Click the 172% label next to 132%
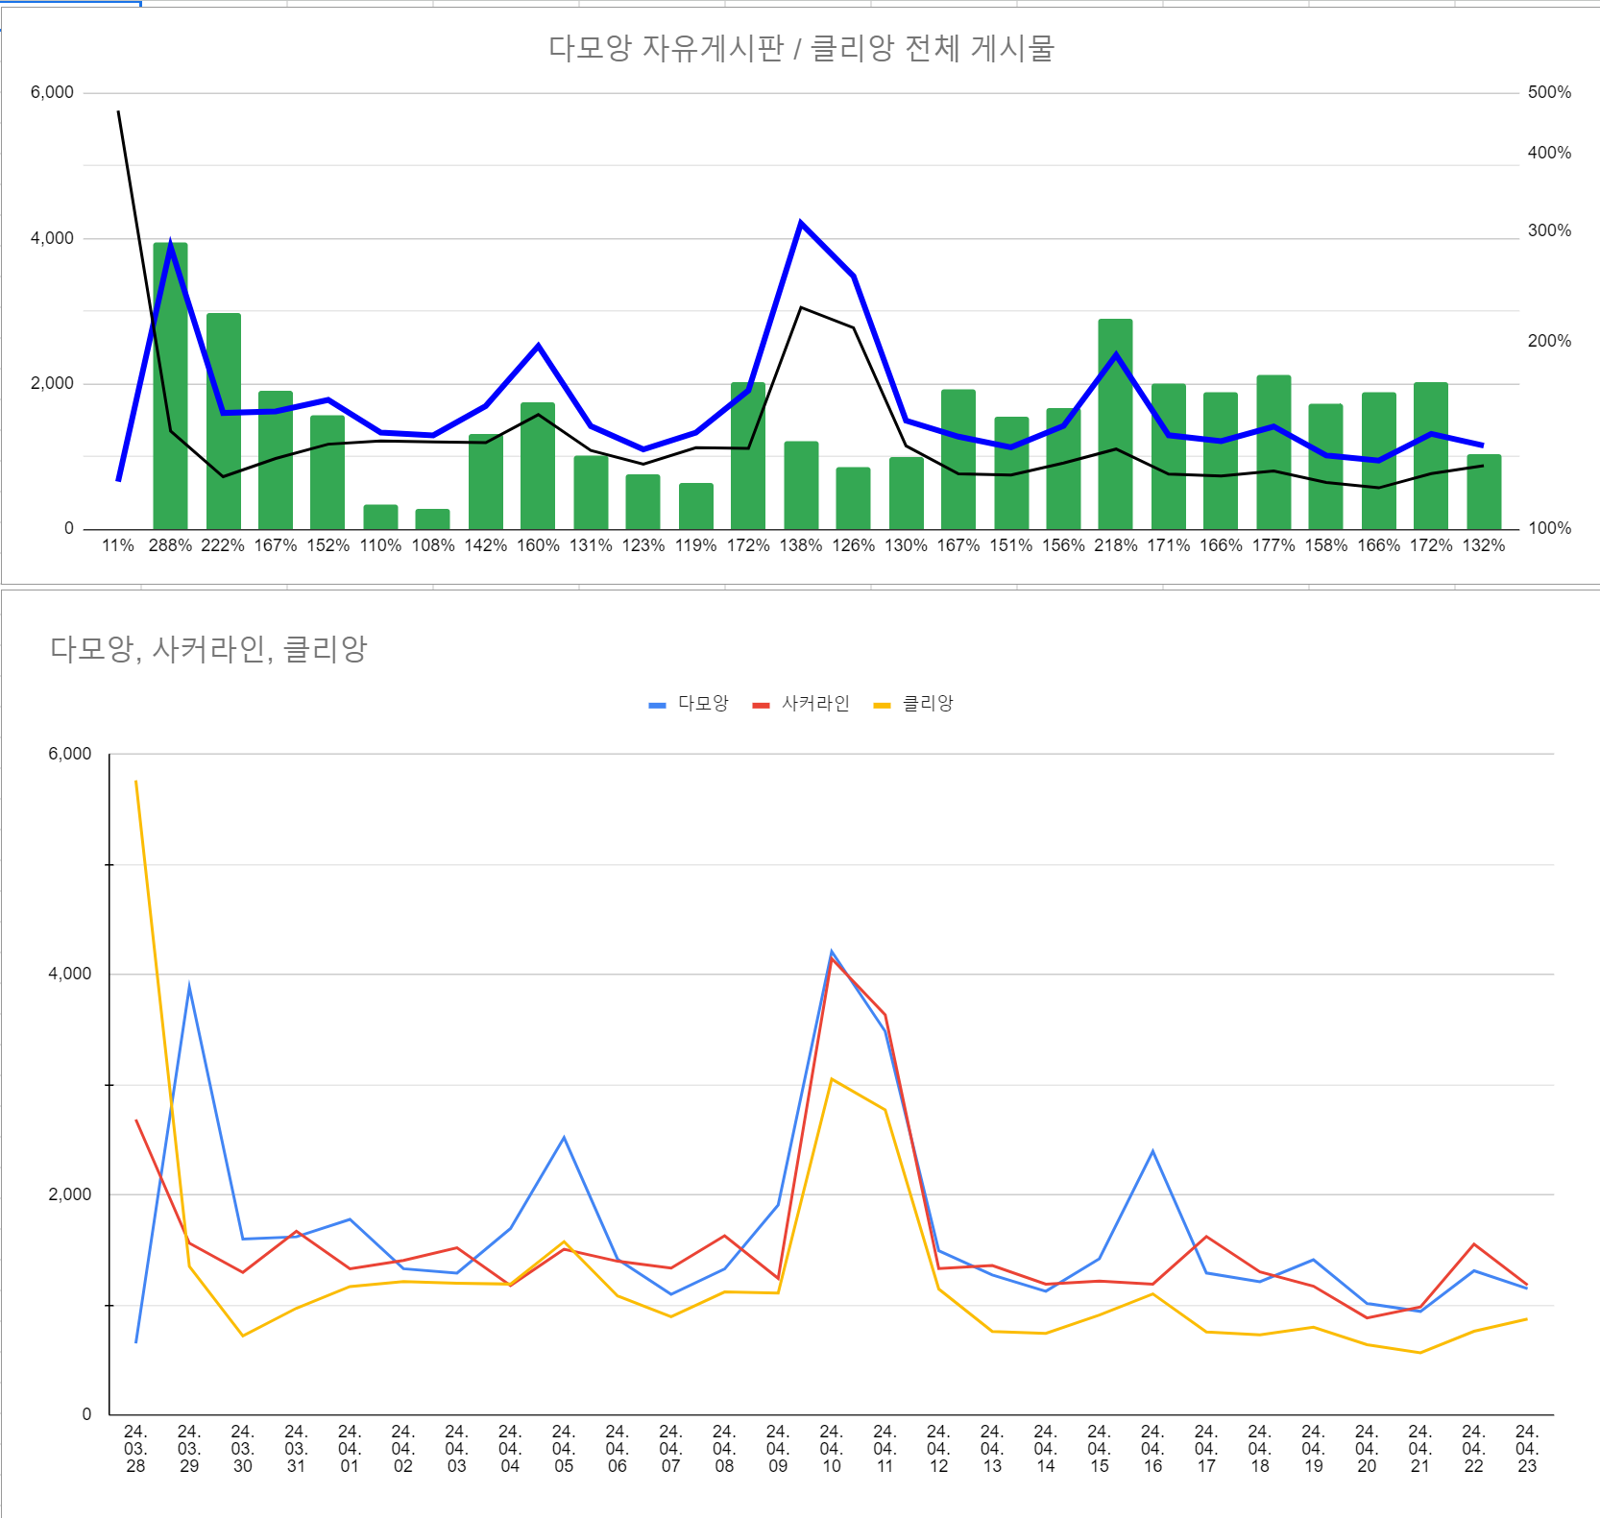Image resolution: width=1600 pixels, height=1518 pixels. 1431,545
